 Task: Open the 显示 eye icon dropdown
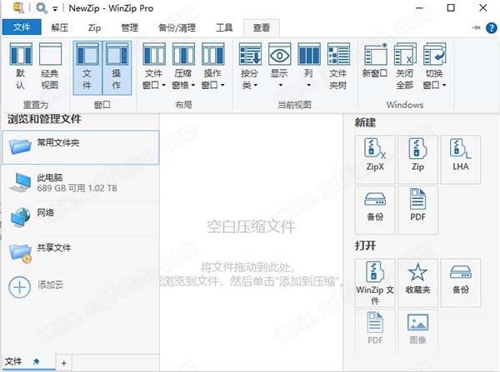(x=280, y=67)
